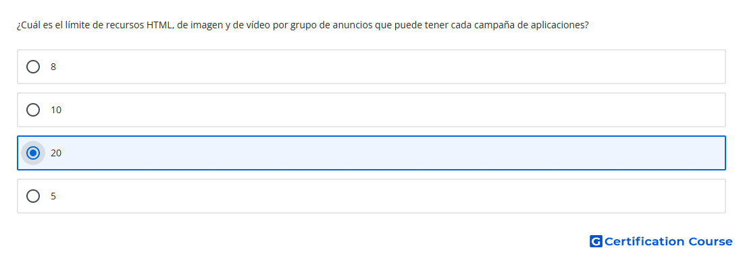Pick the radio button beside answer 5
Screen dimensions: 743x254
(33, 196)
